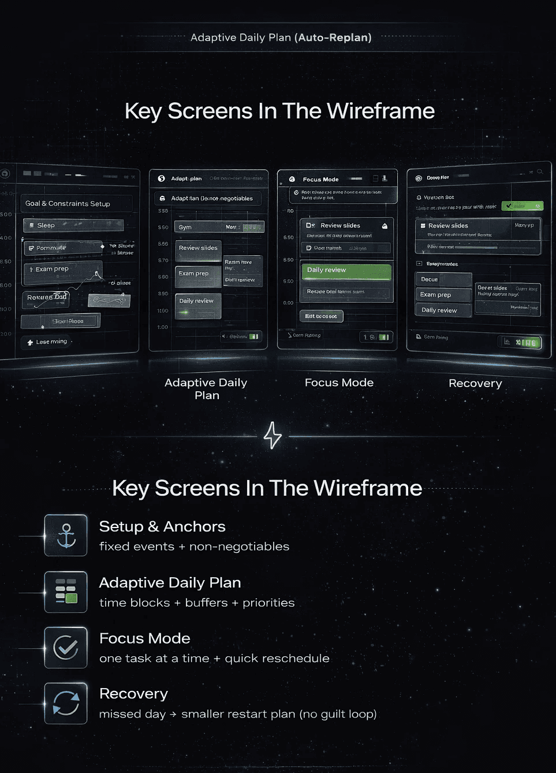This screenshot has height=773, width=556.
Task: Click the Focus Mode panel header icon
Action: 292,179
